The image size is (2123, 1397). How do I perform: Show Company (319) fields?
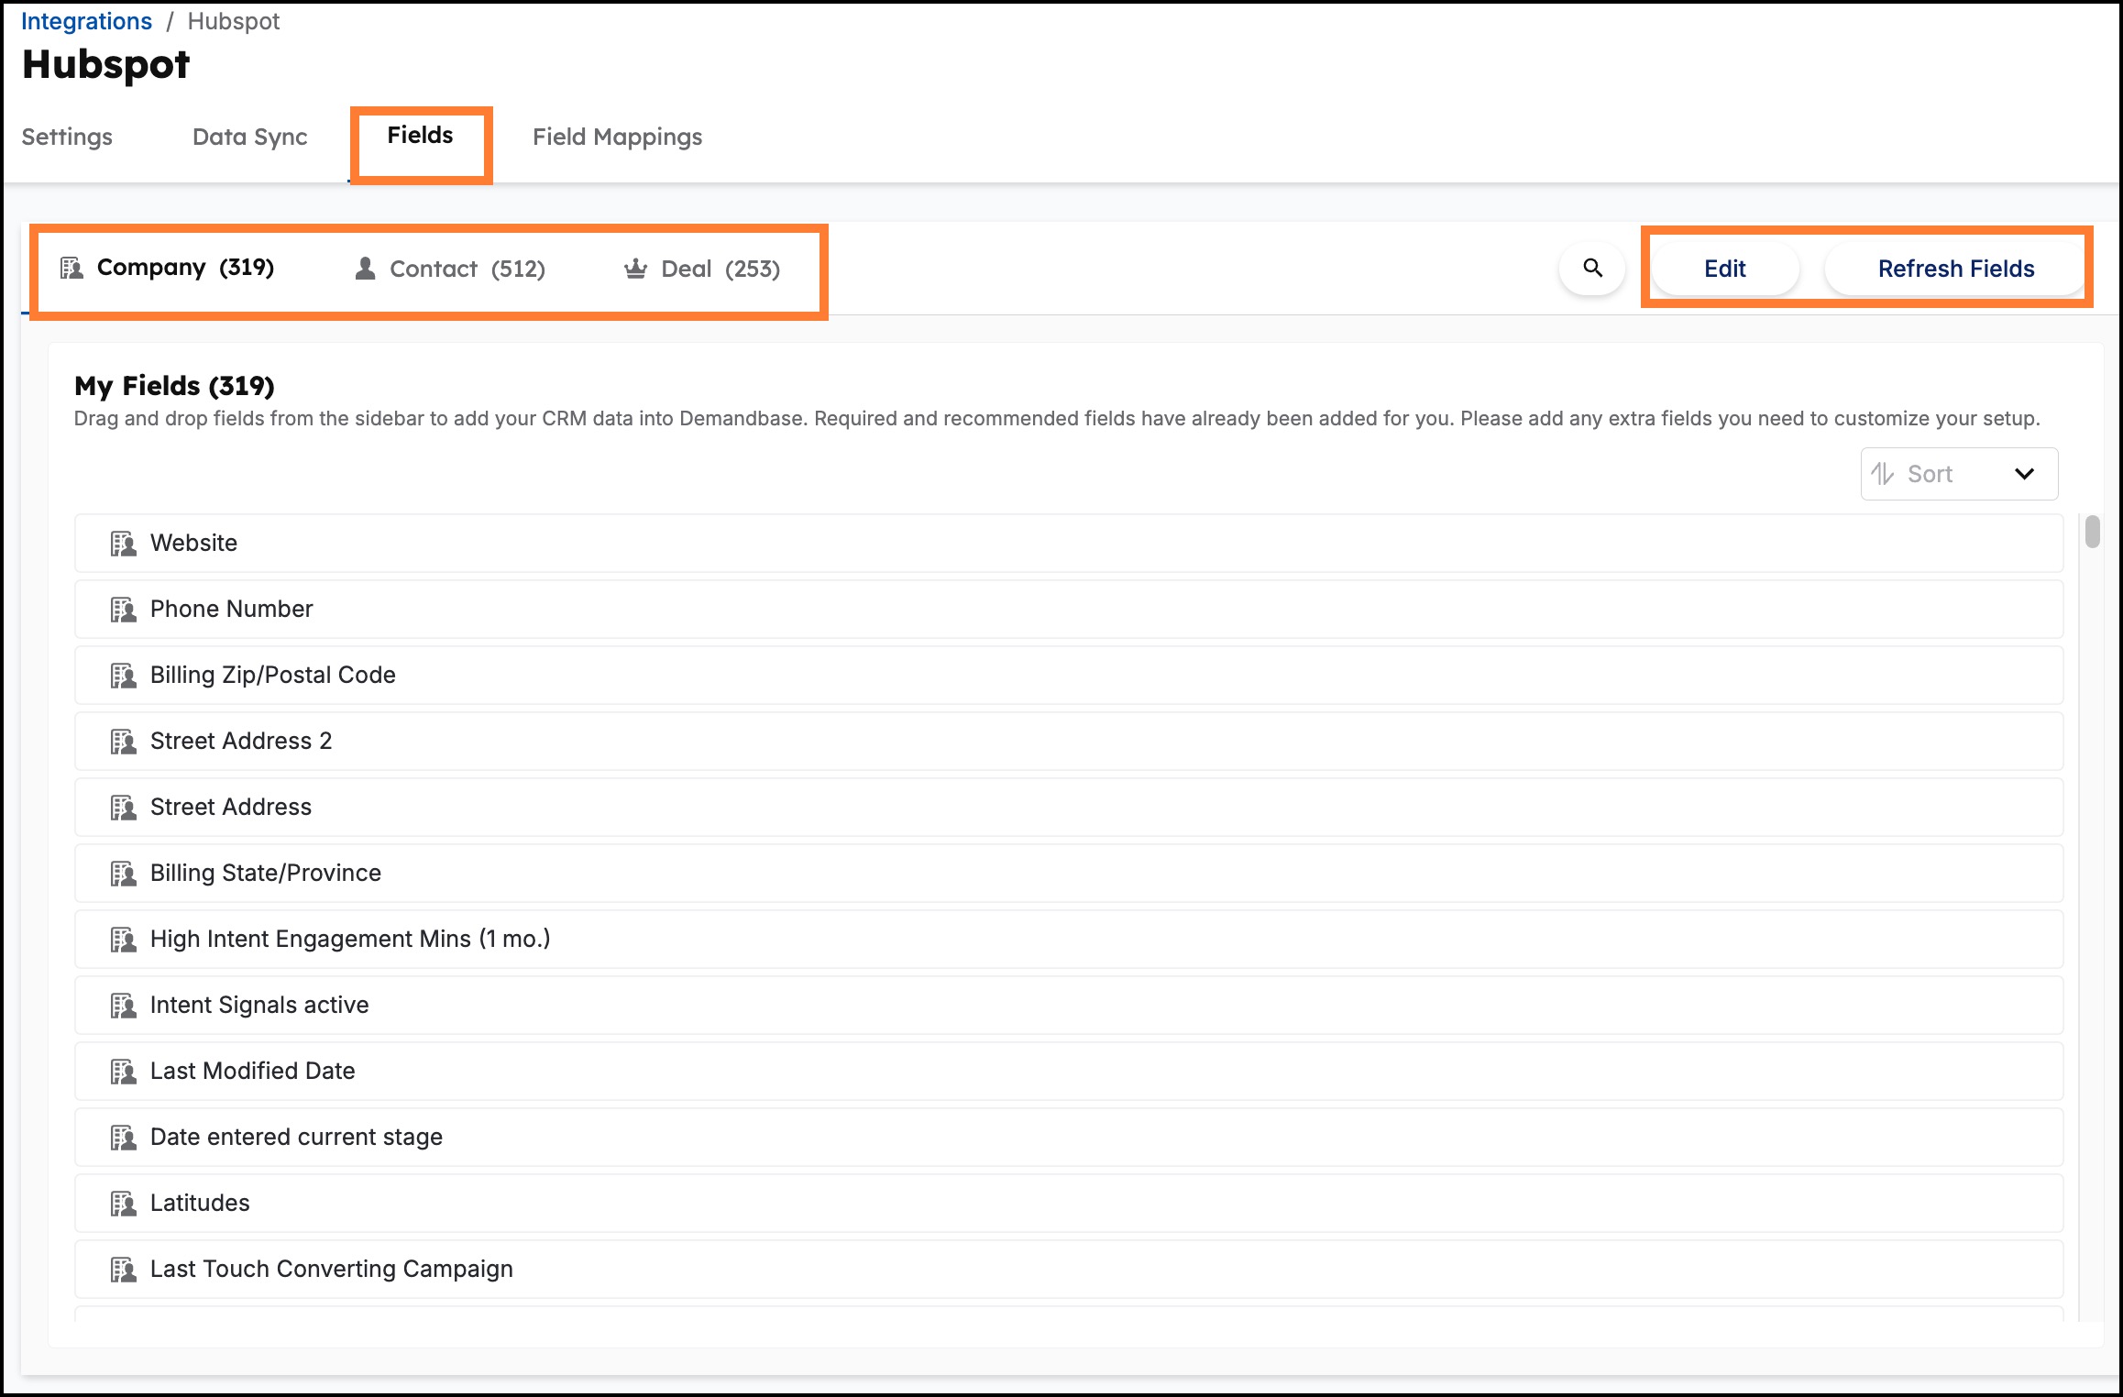click(168, 268)
